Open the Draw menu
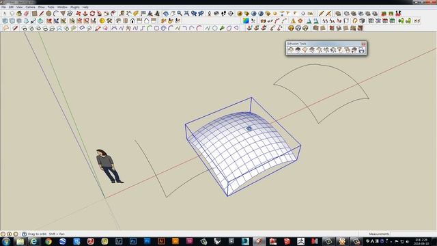This screenshot has width=437, height=246. click(41, 8)
